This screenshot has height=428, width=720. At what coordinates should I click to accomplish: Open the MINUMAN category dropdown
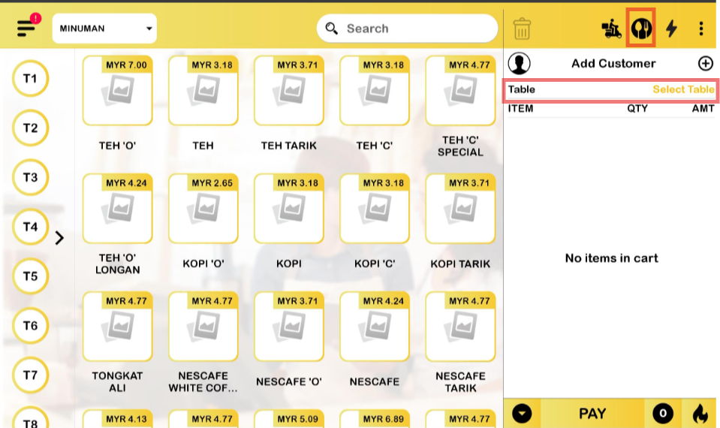[x=104, y=29]
